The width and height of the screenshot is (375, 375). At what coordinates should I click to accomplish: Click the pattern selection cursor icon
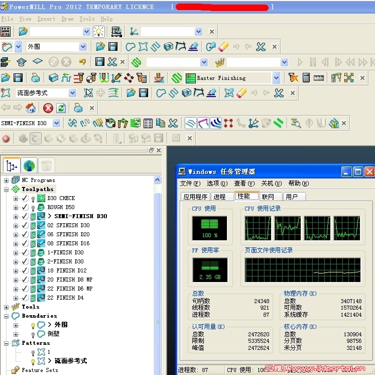(x=88, y=93)
